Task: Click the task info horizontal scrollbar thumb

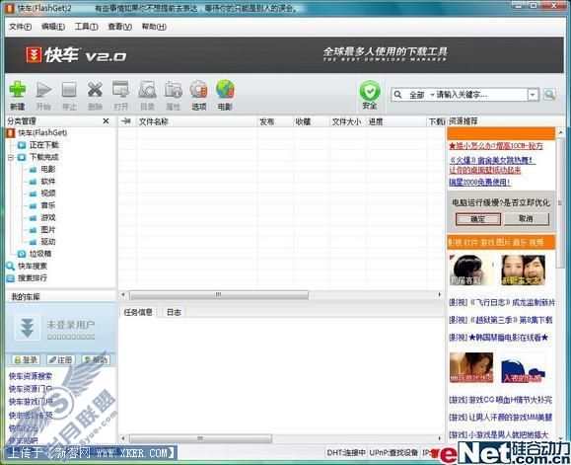Action: pos(200,438)
